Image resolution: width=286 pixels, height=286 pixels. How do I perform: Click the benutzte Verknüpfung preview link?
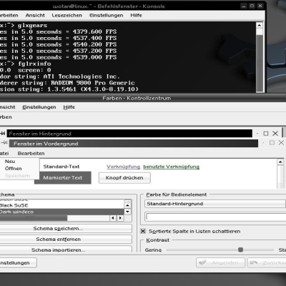(172, 167)
